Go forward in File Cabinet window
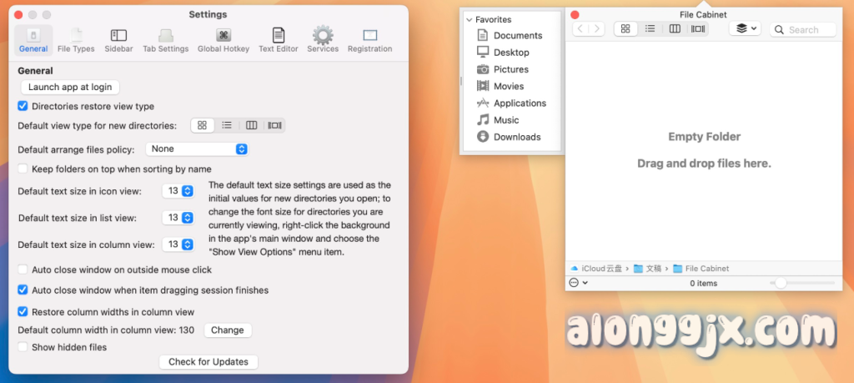This screenshot has height=383, width=854. tap(597, 29)
